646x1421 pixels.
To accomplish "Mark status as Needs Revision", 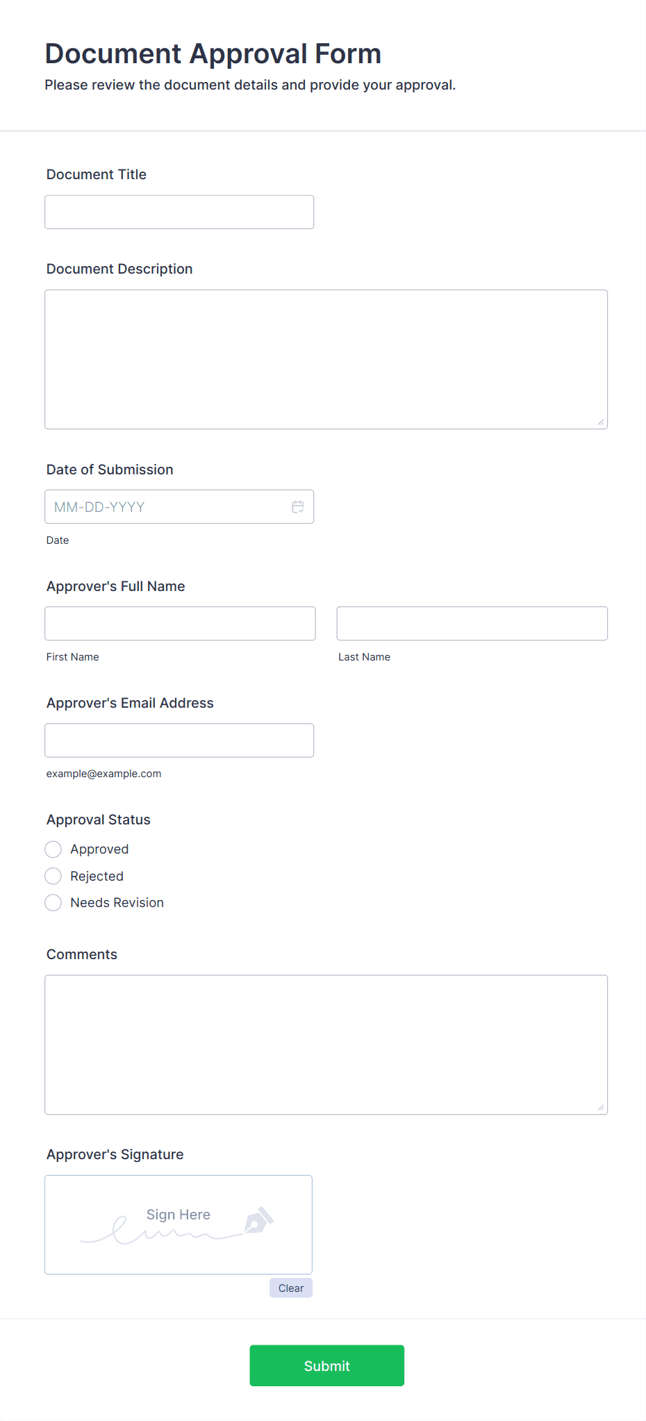I will click(53, 903).
